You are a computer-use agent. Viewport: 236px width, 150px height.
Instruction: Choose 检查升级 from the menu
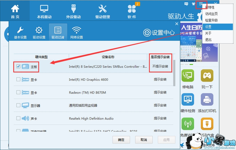tap(218, 20)
